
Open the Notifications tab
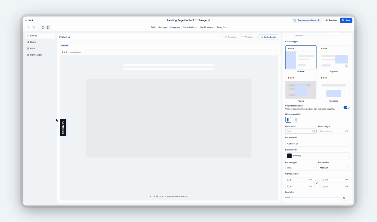click(206, 27)
